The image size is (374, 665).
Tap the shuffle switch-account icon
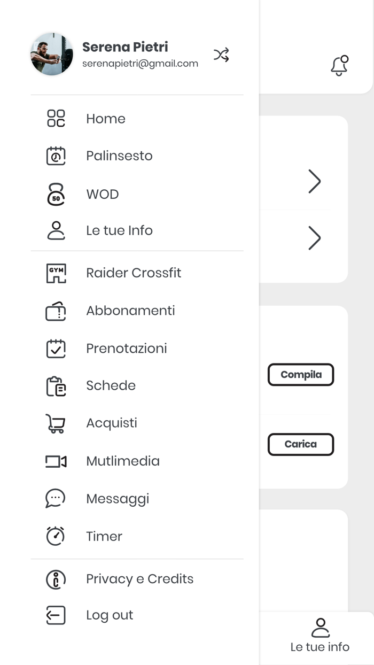pos(221,55)
